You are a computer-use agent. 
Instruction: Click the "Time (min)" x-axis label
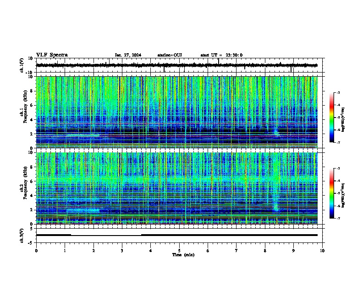183,255
